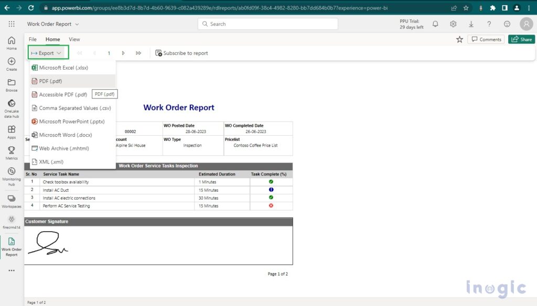Click 'Contoso Coffee Price List' value
Screen dimensions: 537x306
tap(255, 146)
